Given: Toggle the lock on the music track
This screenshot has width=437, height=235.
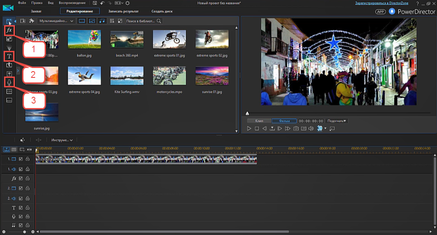Looking at the screenshot, I should coord(28,225).
